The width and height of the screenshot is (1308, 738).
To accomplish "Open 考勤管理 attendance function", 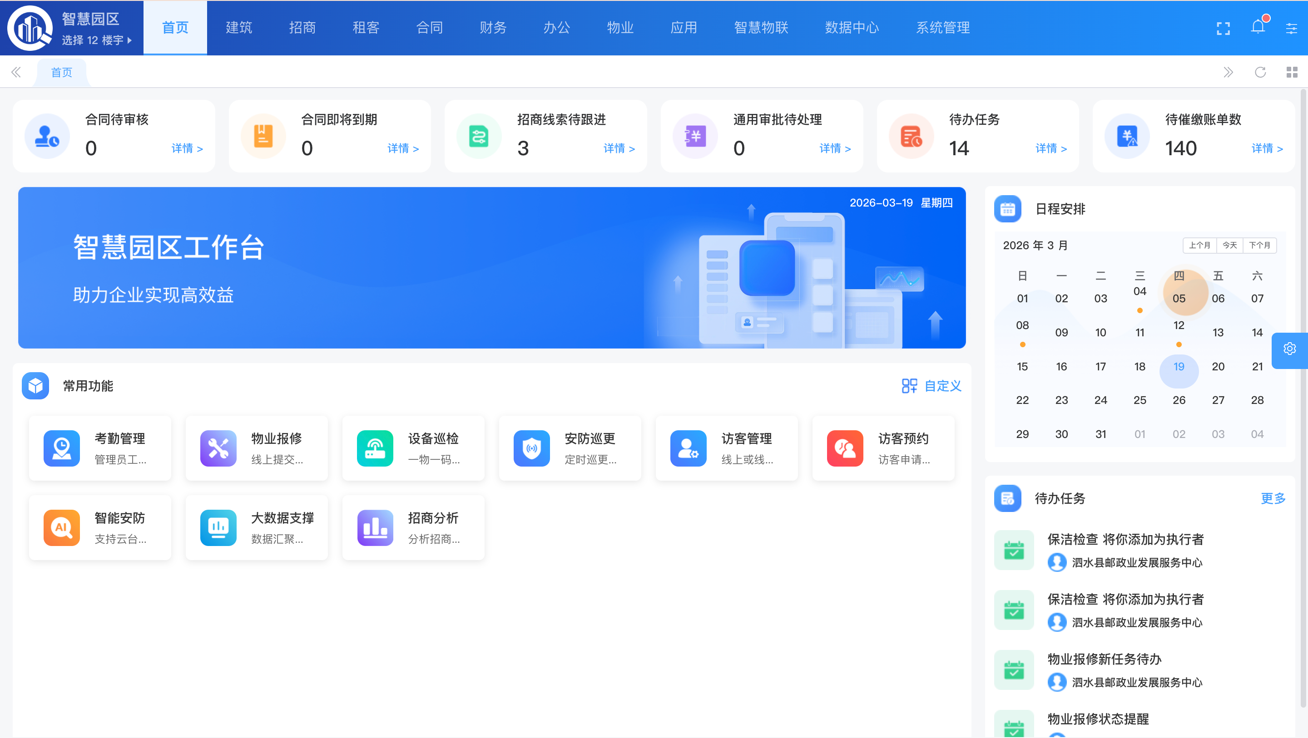I will coord(100,448).
